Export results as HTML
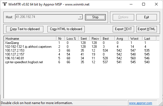 pos(146,29)
